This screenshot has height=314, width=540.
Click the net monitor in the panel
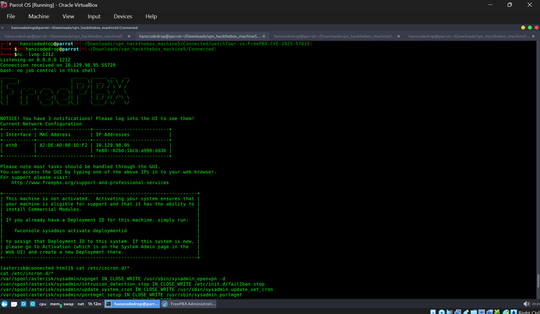point(81,304)
